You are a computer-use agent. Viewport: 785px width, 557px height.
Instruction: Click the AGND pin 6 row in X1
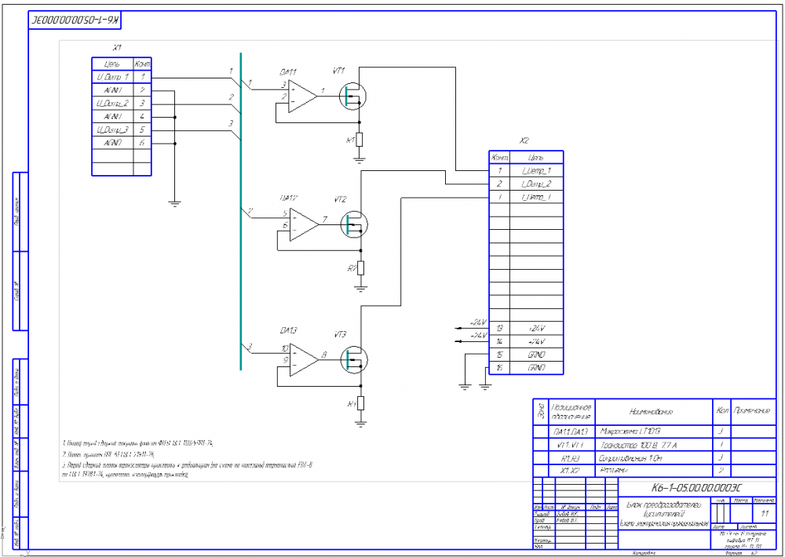pos(122,144)
